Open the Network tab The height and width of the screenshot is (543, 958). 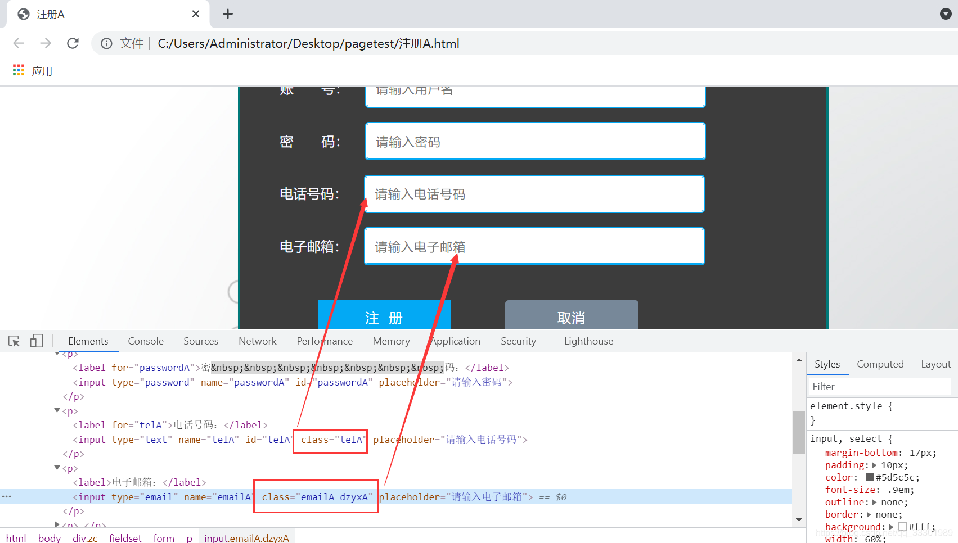(x=258, y=341)
